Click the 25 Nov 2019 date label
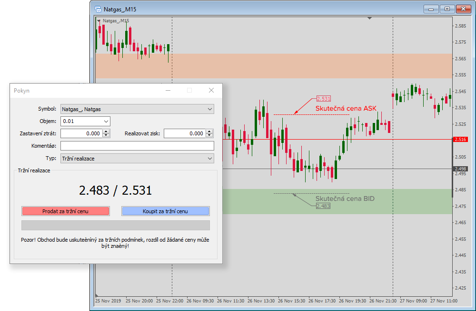The height and width of the screenshot is (311, 476). [x=108, y=301]
